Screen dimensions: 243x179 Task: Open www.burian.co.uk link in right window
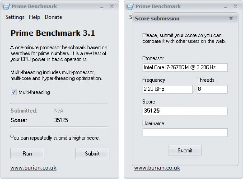pos(157,168)
